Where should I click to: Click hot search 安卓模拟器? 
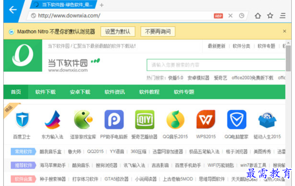coord(198,78)
